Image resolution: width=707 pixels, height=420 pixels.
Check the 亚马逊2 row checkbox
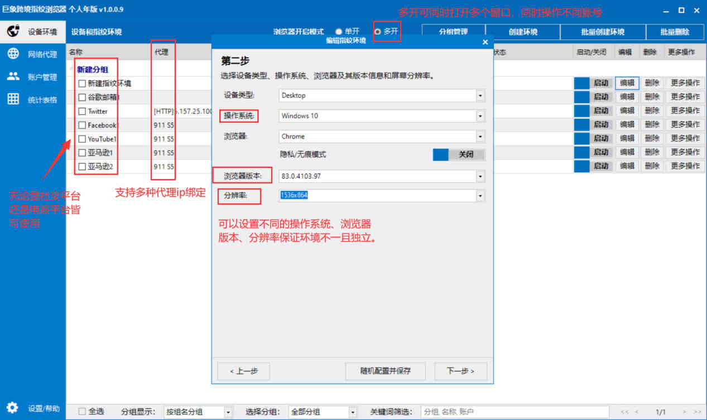82,167
